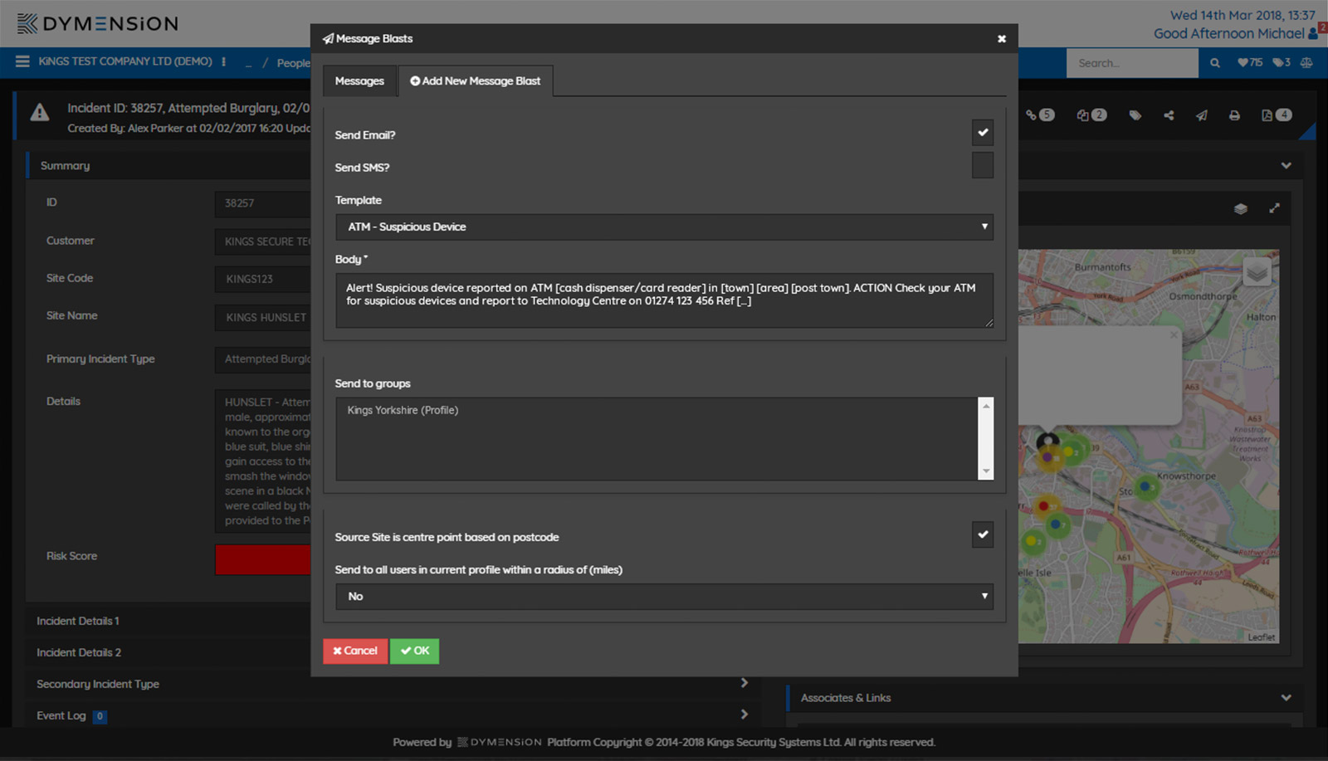
Task: Select Add New Message Blast tab
Action: pos(476,80)
